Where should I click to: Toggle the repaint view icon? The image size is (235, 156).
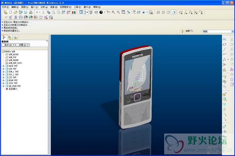pos(81,12)
